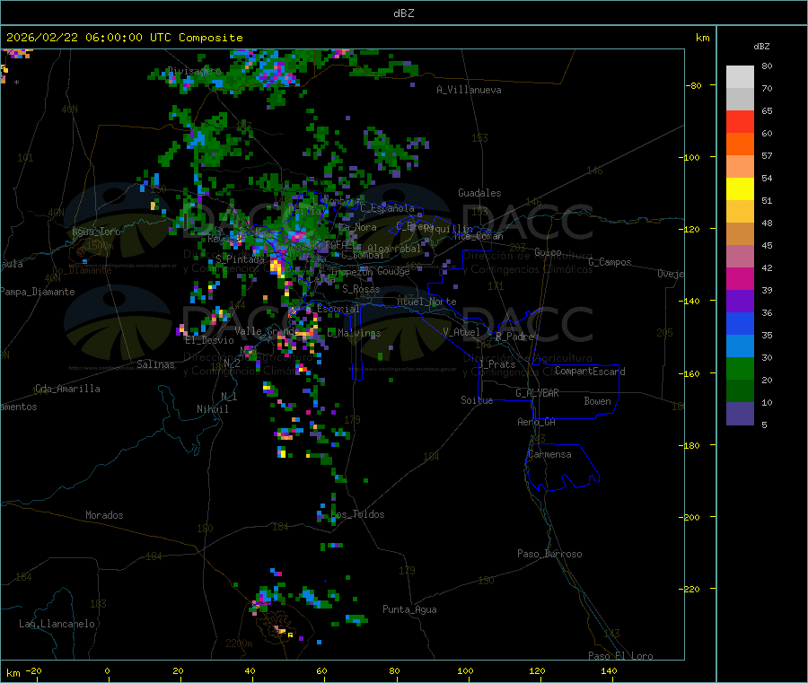Select the Paso_Barroso label
The width and height of the screenshot is (808, 683).
[549, 554]
